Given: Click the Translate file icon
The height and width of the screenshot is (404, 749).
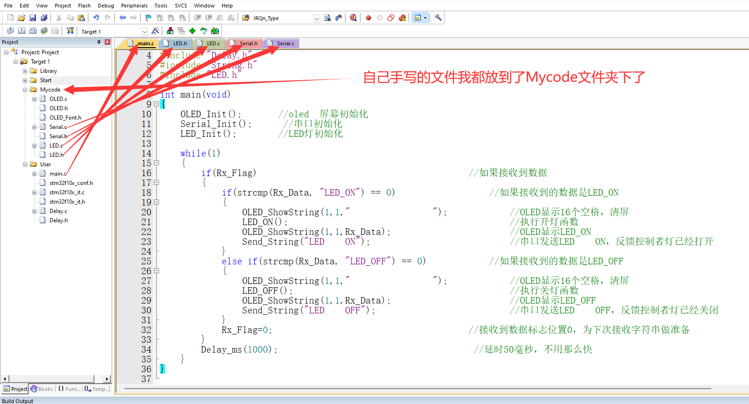Looking at the screenshot, I should 10,31.
